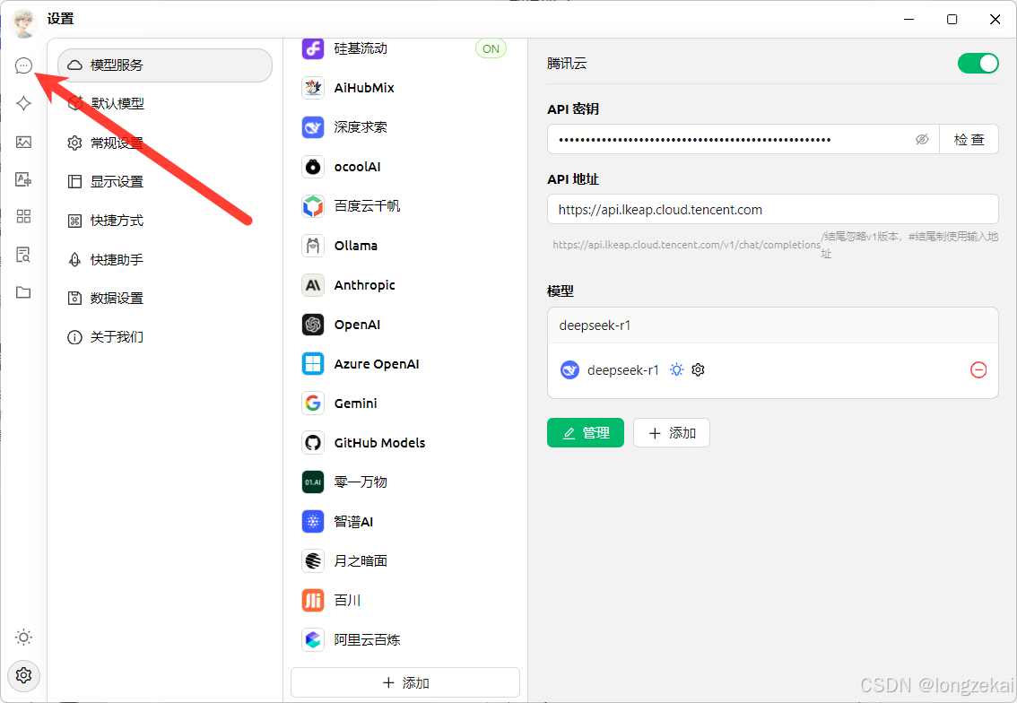Click the ON badge next to 硅基流动
1017x703 pixels.
click(x=491, y=48)
